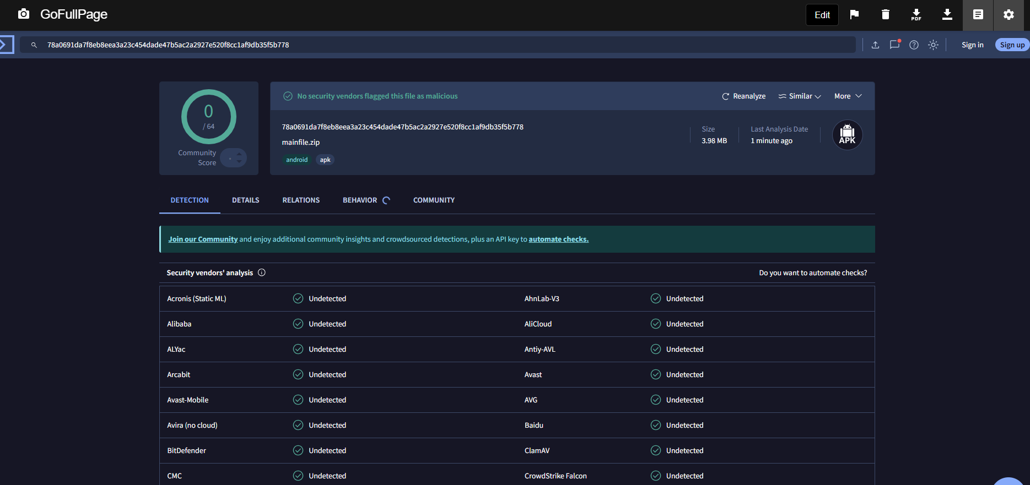Click the Join our Community link
The image size is (1030, 485).
pyautogui.click(x=203, y=239)
